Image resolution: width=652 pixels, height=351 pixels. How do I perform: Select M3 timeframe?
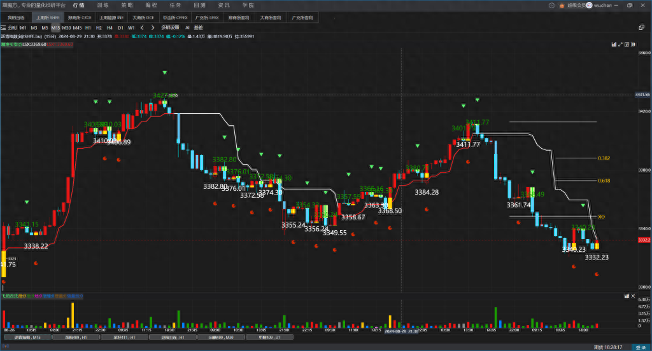click(34, 28)
